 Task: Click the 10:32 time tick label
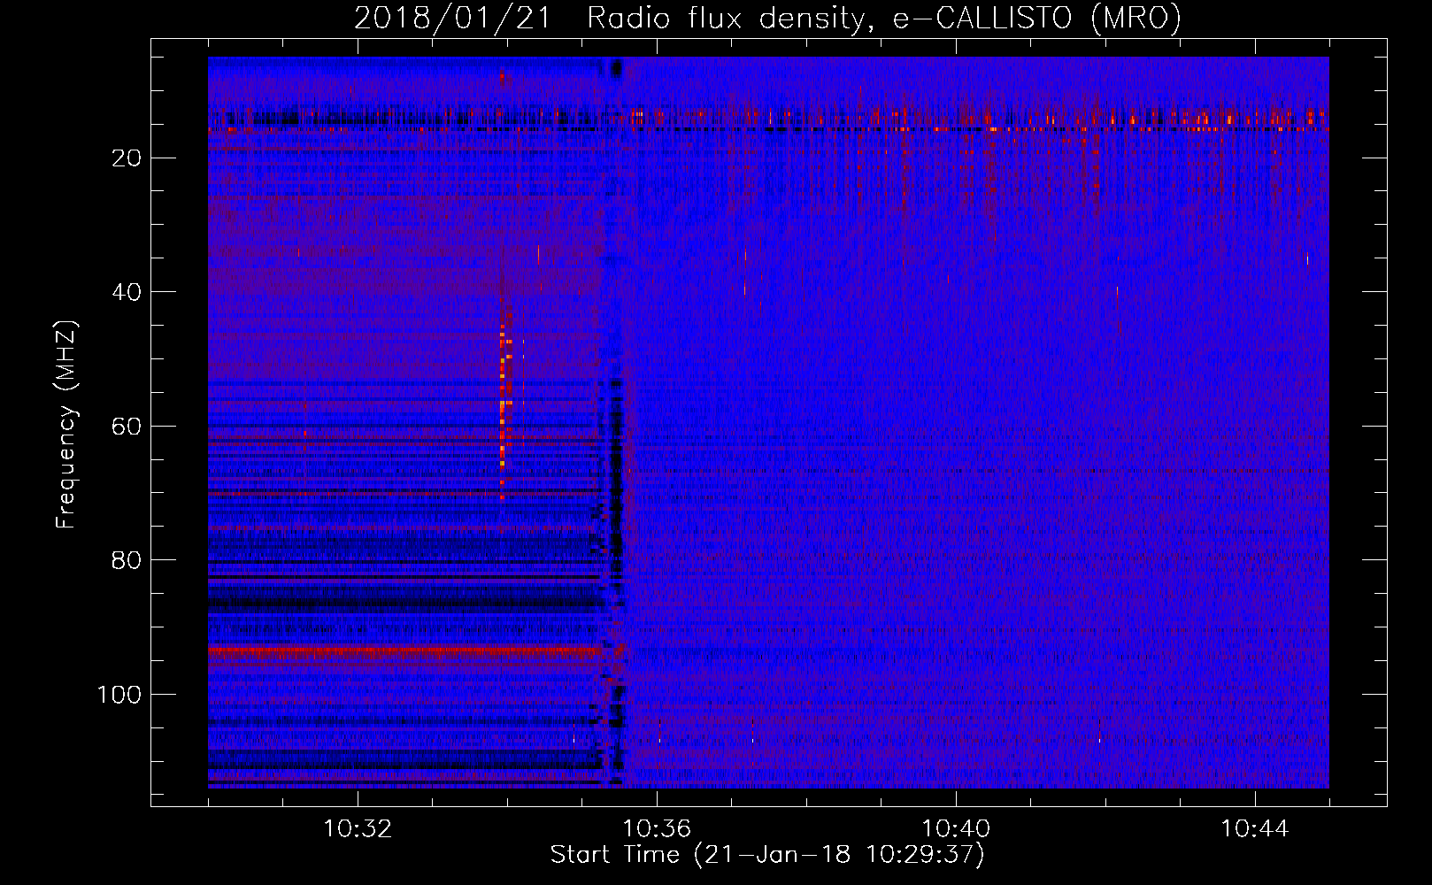tap(358, 829)
